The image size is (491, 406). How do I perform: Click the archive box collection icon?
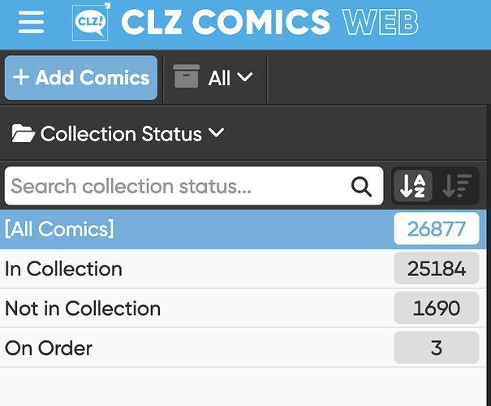[x=186, y=77]
